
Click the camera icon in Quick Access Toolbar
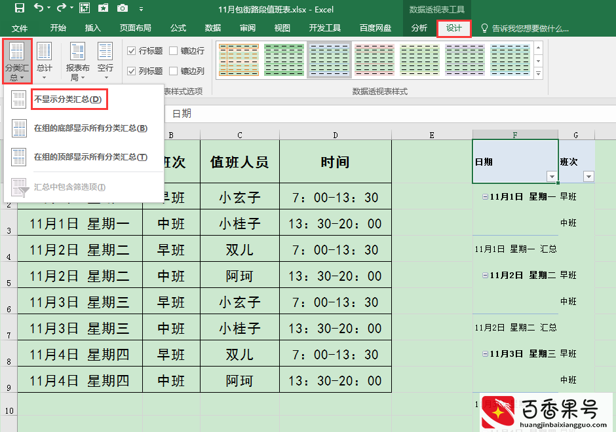(x=122, y=8)
